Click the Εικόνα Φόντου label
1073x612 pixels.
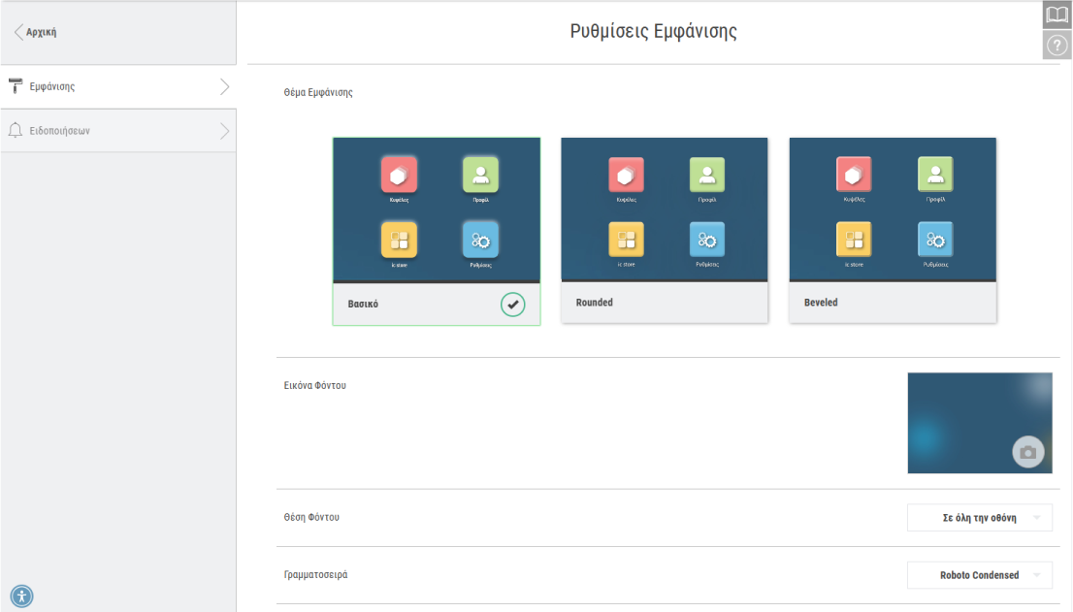coord(314,386)
